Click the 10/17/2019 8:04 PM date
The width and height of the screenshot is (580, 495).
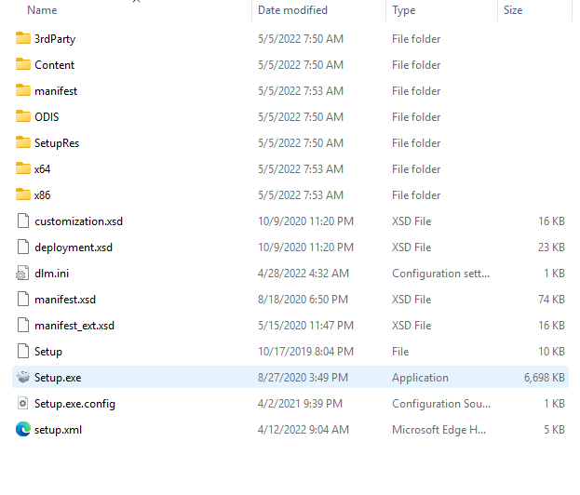pyautogui.click(x=305, y=351)
